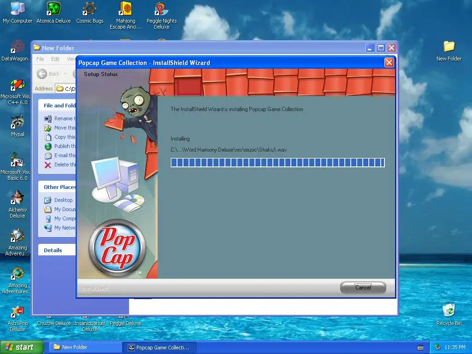The width and height of the screenshot is (472, 354).
Task: Minimize the New Folder window
Action: coord(370,48)
